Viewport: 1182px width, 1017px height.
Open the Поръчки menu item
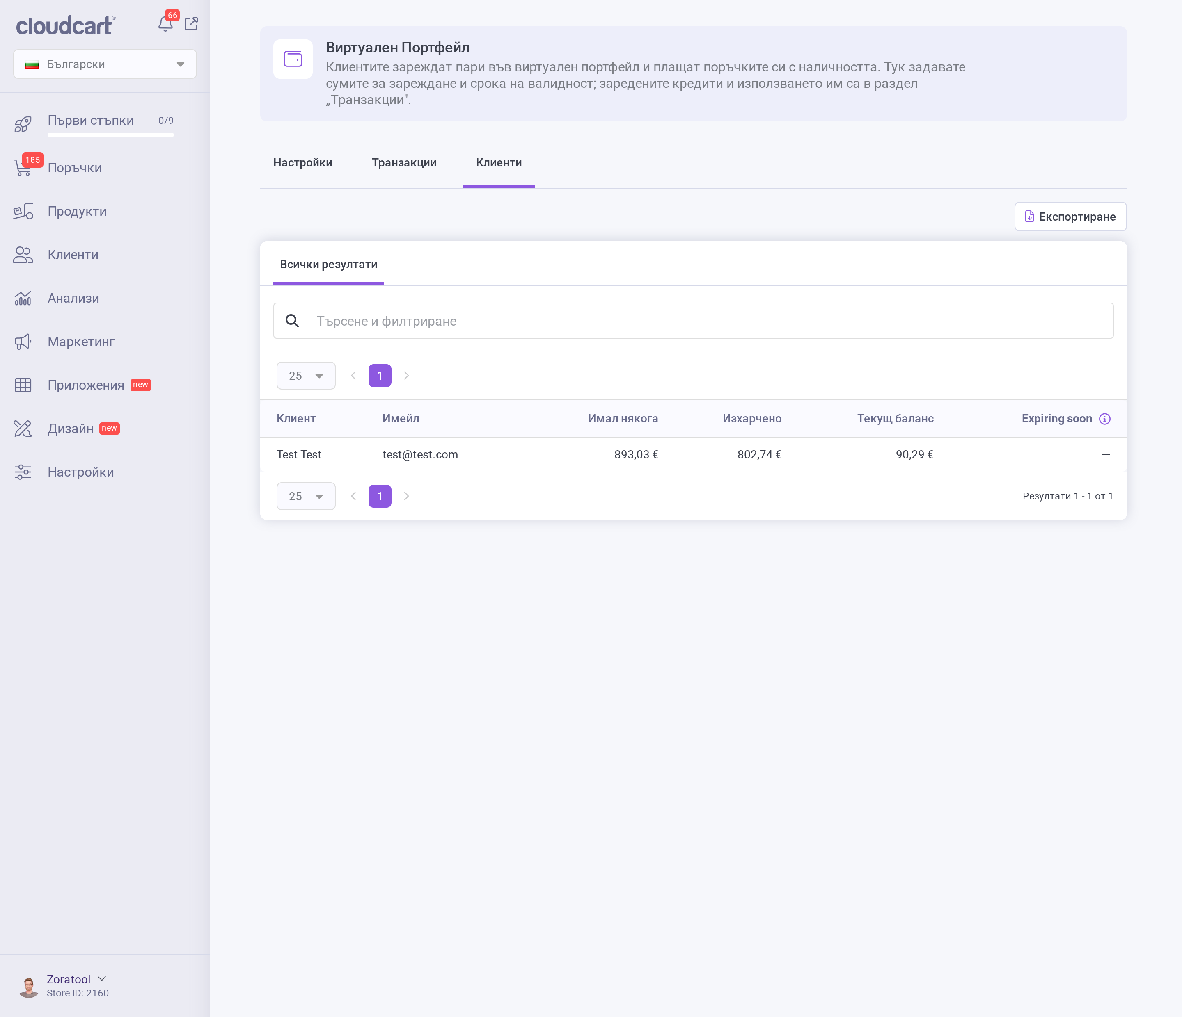tap(75, 168)
